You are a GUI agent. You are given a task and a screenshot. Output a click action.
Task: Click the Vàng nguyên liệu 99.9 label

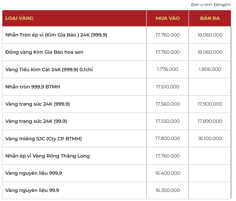tap(32, 190)
